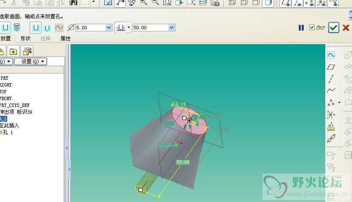Open the selection box dropdown arrow

93,2
